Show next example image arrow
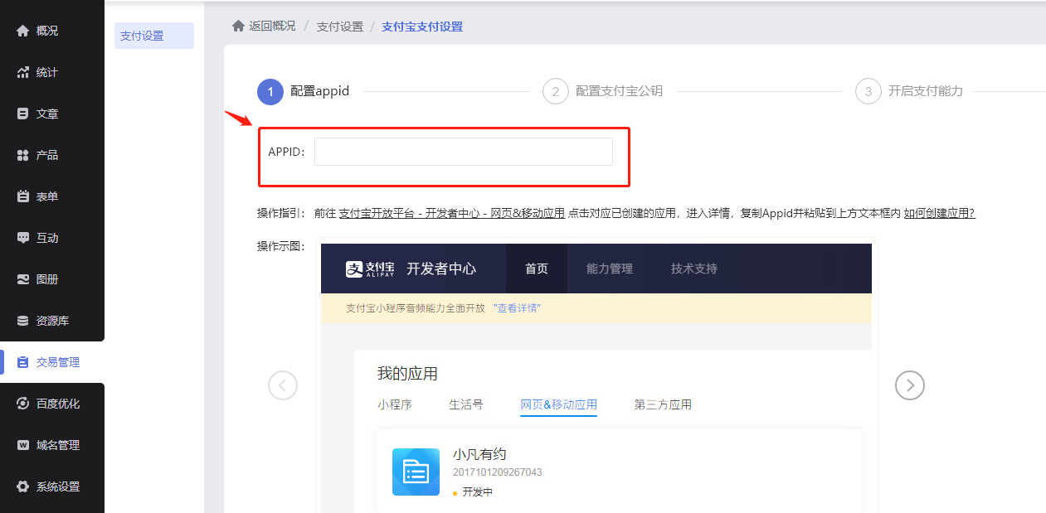1046x513 pixels. 910,385
